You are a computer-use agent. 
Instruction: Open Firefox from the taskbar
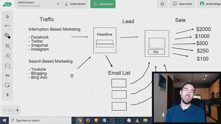pyautogui.click(x=88, y=121)
